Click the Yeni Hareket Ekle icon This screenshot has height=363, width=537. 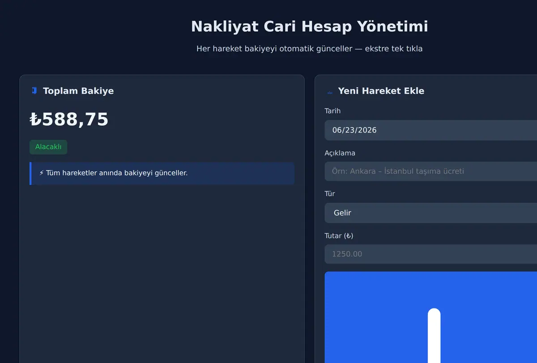[x=330, y=92]
